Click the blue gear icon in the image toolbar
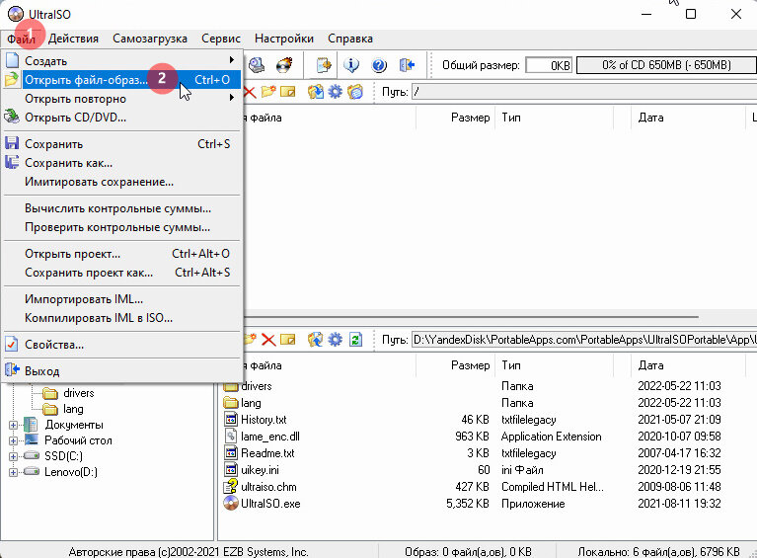 pyautogui.click(x=335, y=92)
